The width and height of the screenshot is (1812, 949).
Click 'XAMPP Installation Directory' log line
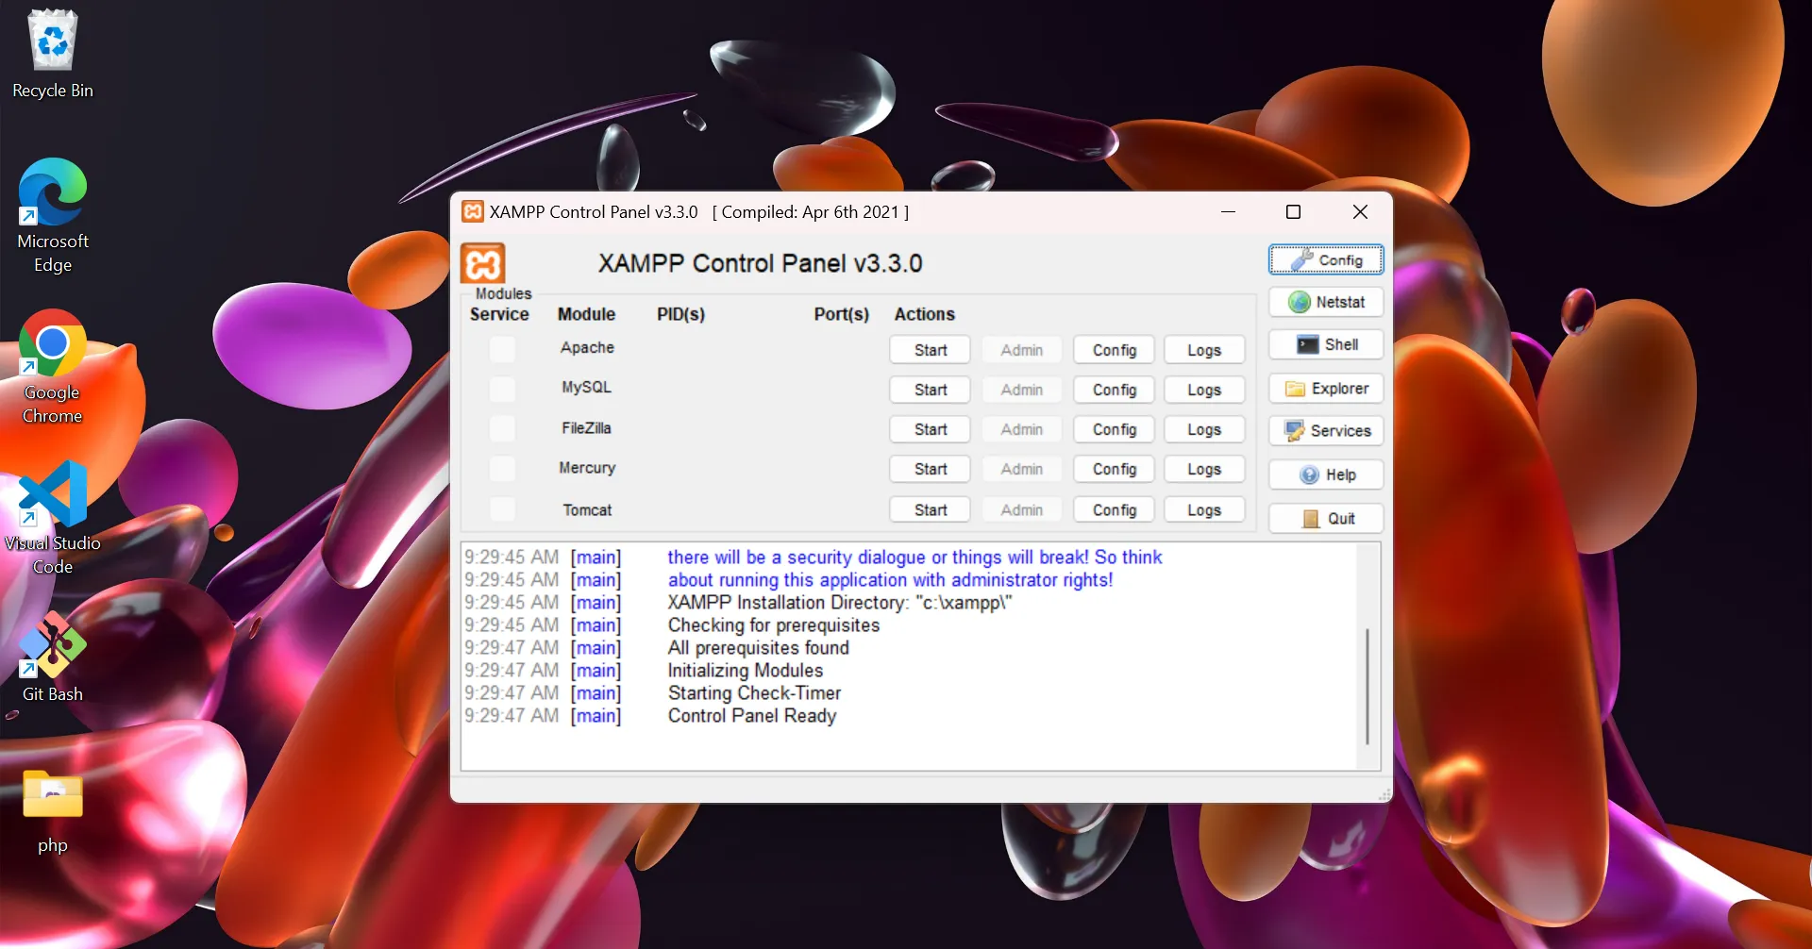(x=840, y=603)
